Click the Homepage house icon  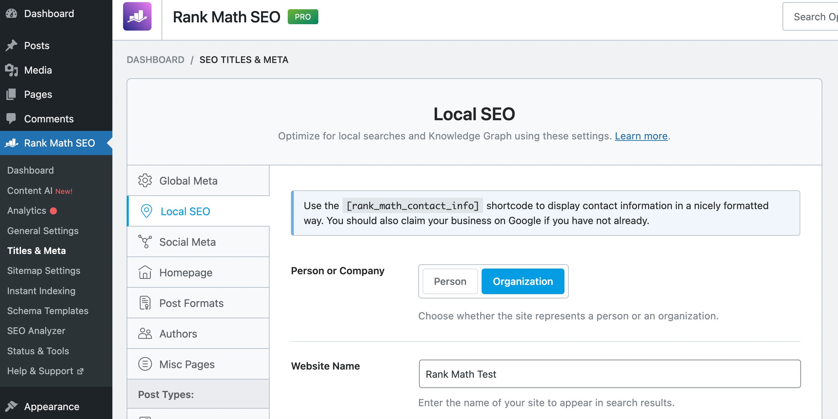click(x=145, y=272)
